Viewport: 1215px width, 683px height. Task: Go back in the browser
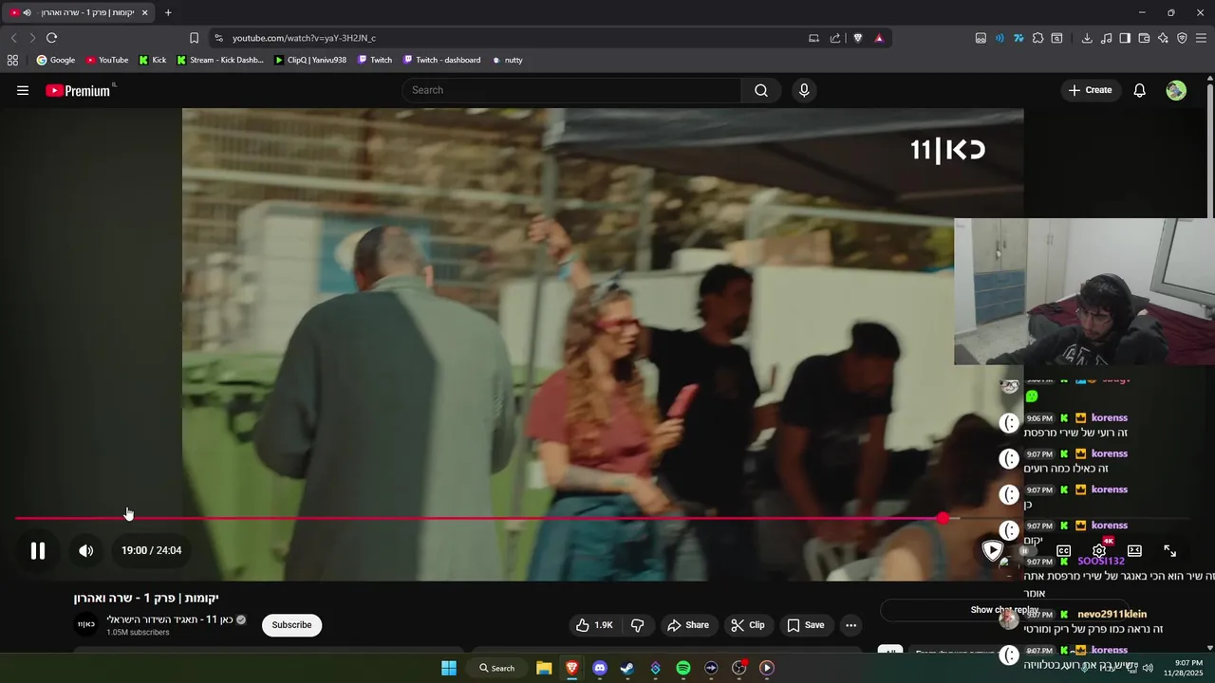click(x=13, y=38)
